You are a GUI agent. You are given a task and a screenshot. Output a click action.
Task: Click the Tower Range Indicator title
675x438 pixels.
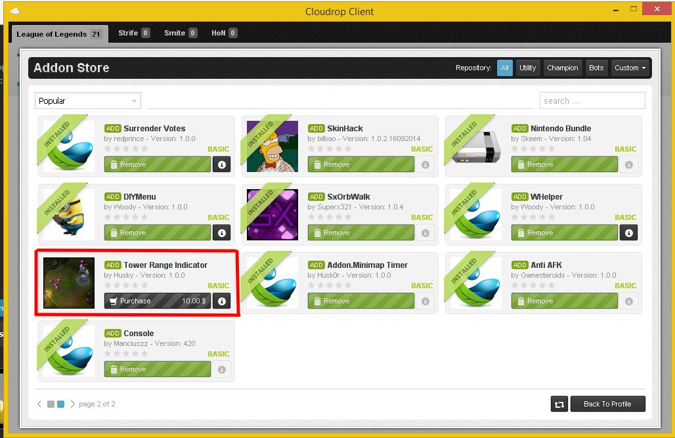coord(165,265)
